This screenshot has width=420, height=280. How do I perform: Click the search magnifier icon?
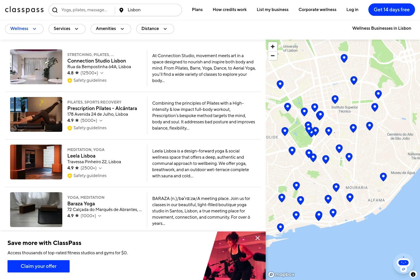[x=55, y=10]
